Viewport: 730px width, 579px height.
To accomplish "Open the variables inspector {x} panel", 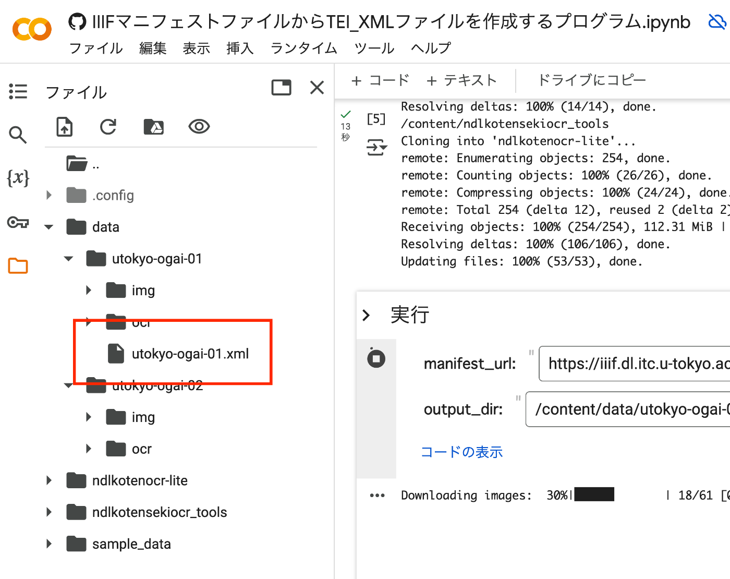I will 18,178.
